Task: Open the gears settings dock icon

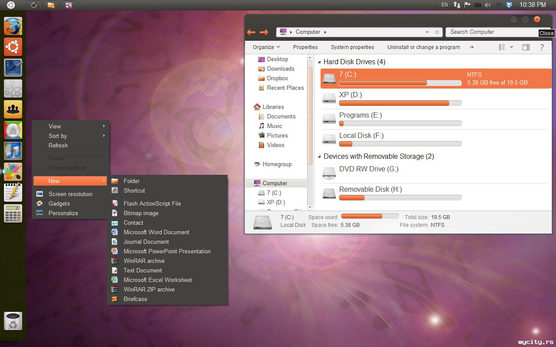Action: click(x=13, y=88)
